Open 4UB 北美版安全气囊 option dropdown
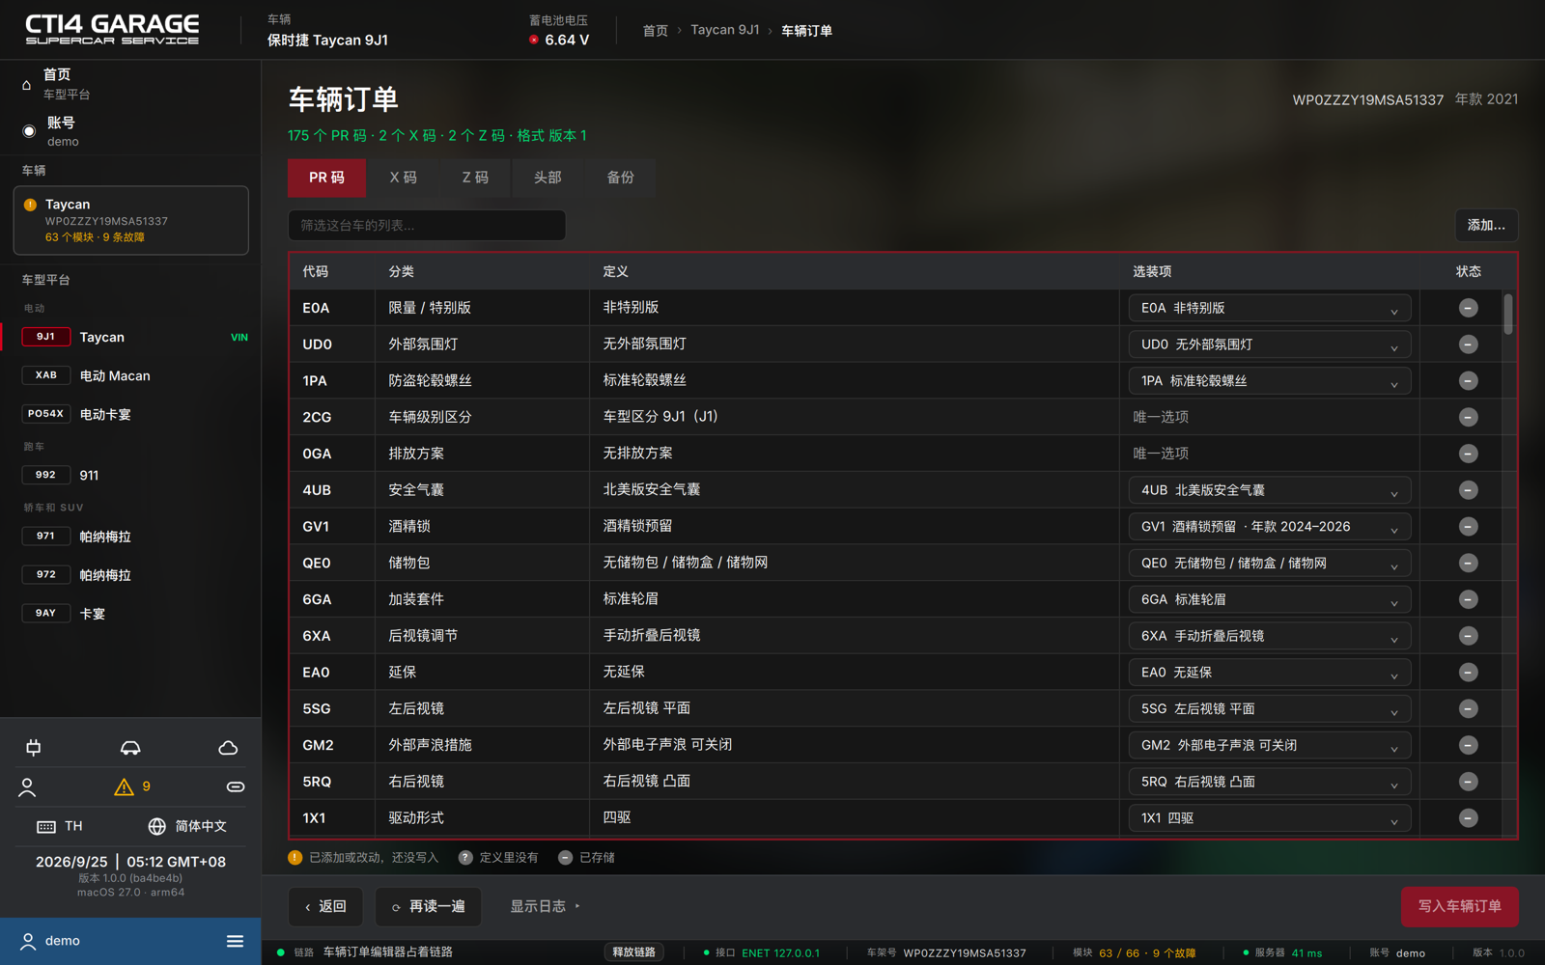This screenshot has height=965, width=1545. tap(1269, 490)
